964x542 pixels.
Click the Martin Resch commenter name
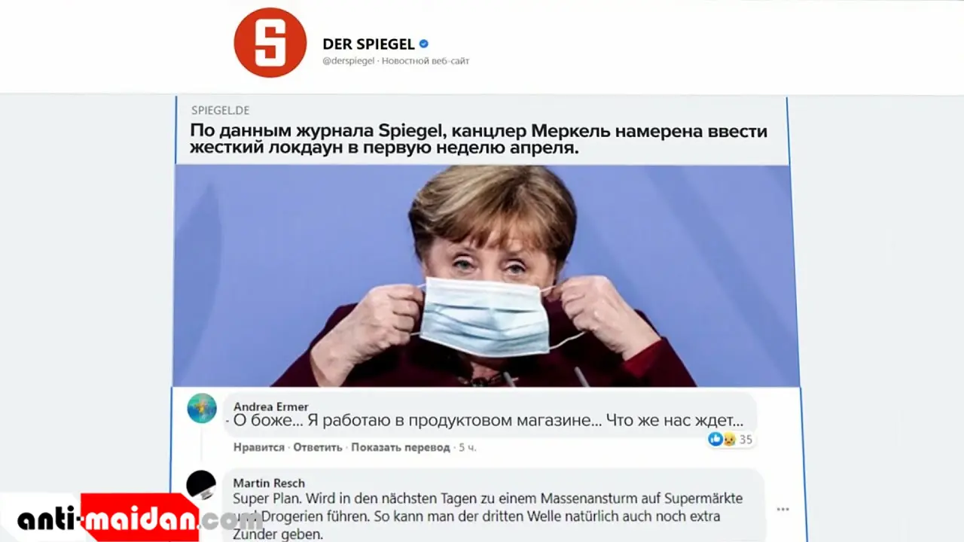269,483
